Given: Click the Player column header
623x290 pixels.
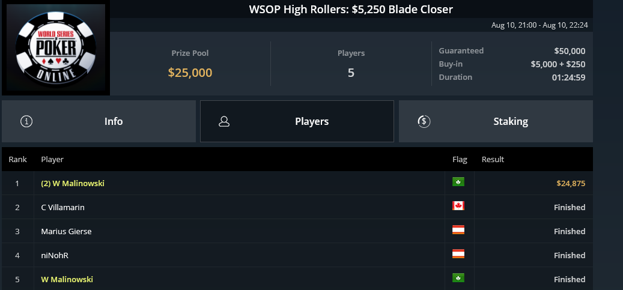Looking at the screenshot, I should click(x=52, y=159).
